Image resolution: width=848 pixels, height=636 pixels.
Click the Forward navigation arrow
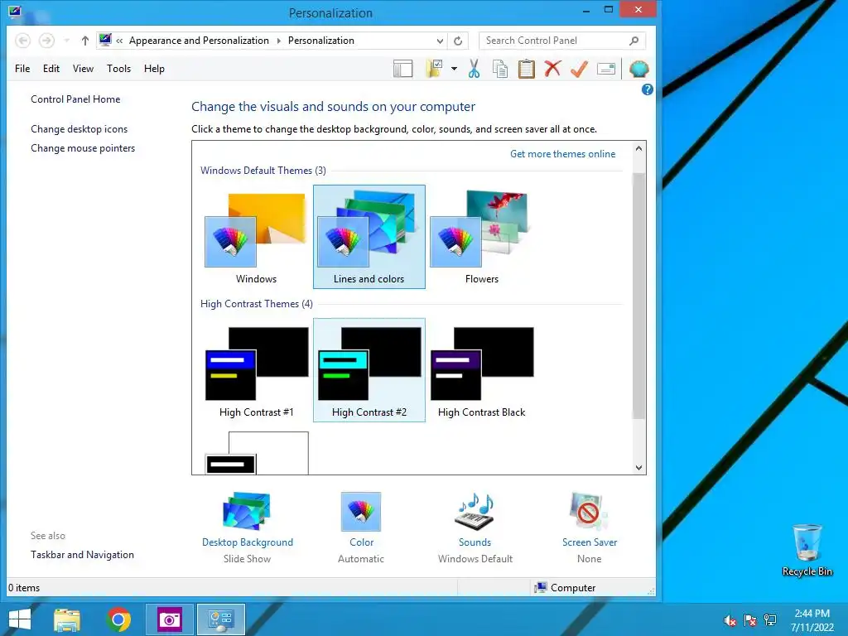46,41
